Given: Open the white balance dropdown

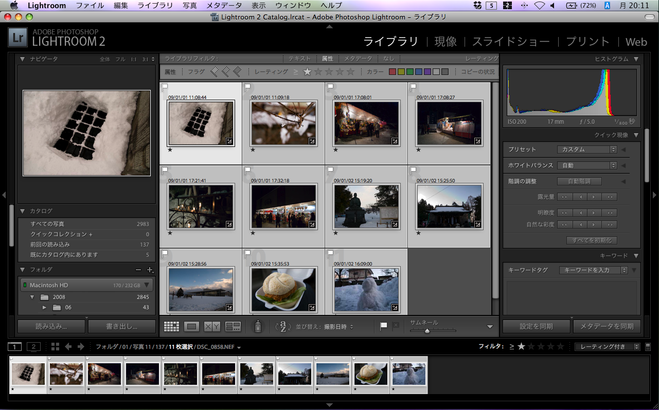Looking at the screenshot, I should point(586,165).
